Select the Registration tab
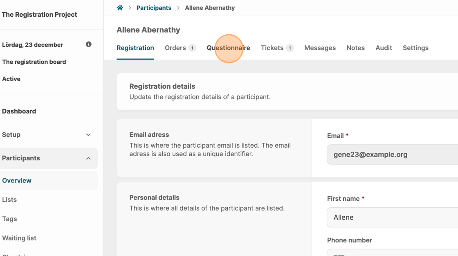 point(135,48)
